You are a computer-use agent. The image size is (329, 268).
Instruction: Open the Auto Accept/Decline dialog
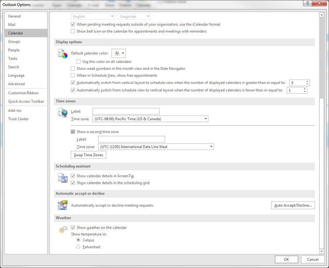293,205
